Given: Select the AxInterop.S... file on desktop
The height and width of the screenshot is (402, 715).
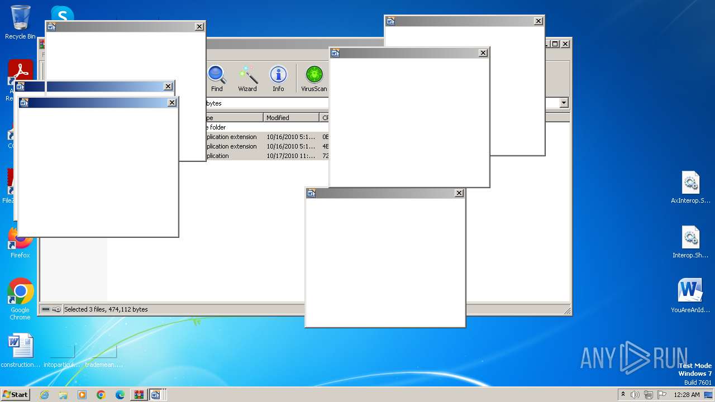Looking at the screenshot, I should pos(690,188).
